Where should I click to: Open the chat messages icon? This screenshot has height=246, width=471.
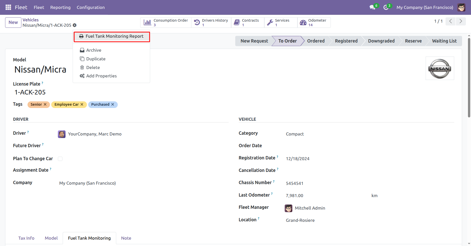coord(373,7)
